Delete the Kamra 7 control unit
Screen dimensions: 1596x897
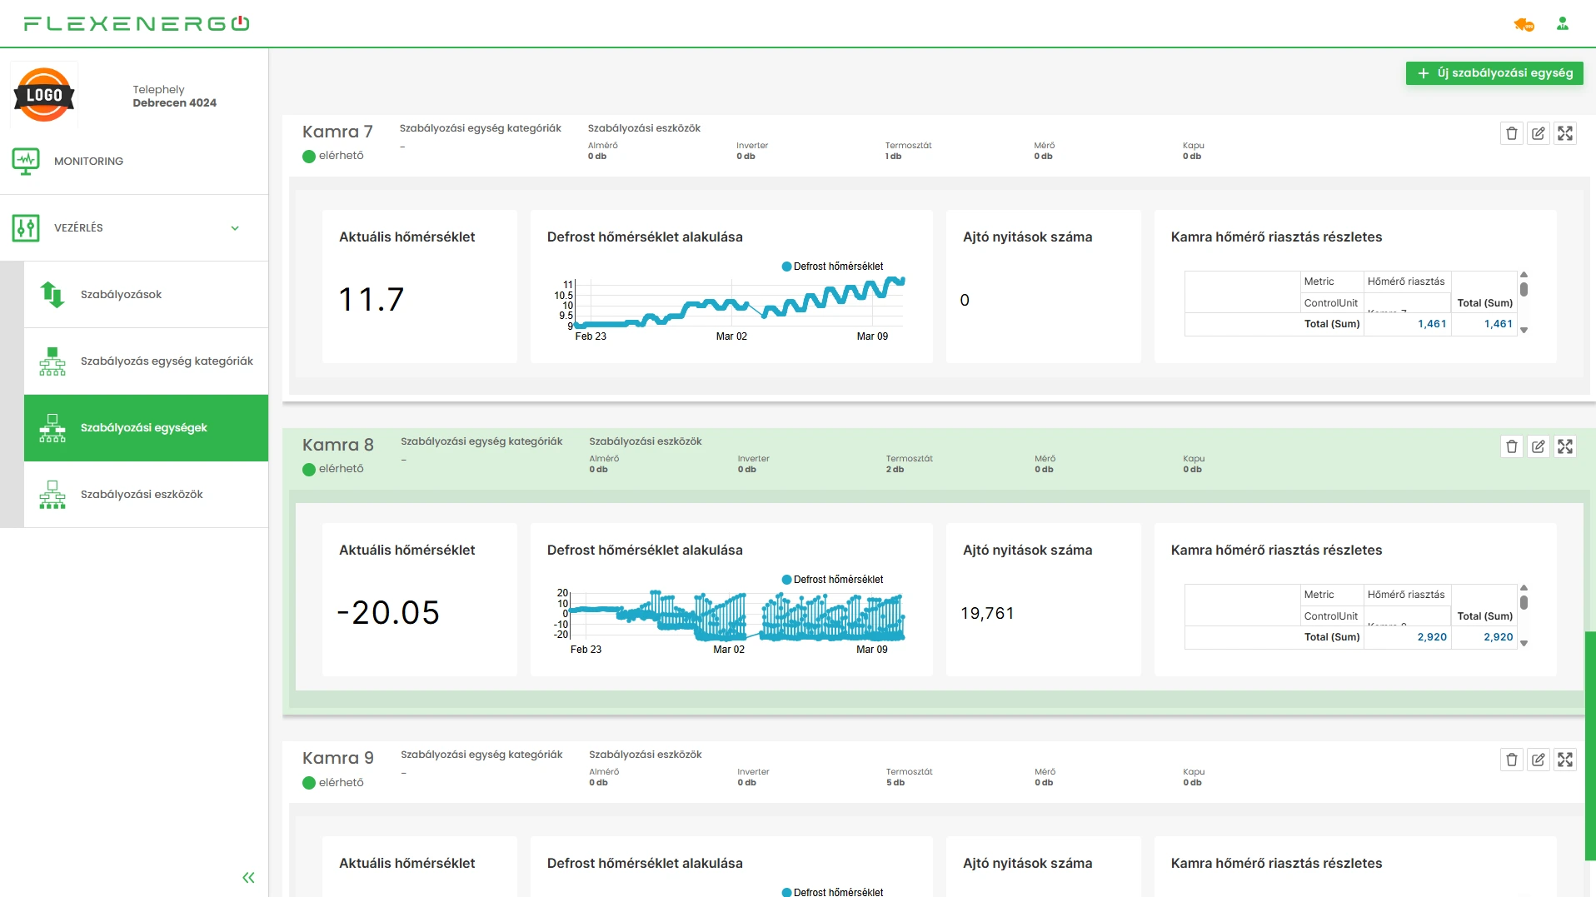click(1512, 133)
